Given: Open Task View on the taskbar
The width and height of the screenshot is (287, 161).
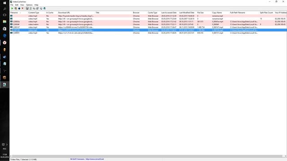Looking at the screenshot, I should [x=4, y=15].
